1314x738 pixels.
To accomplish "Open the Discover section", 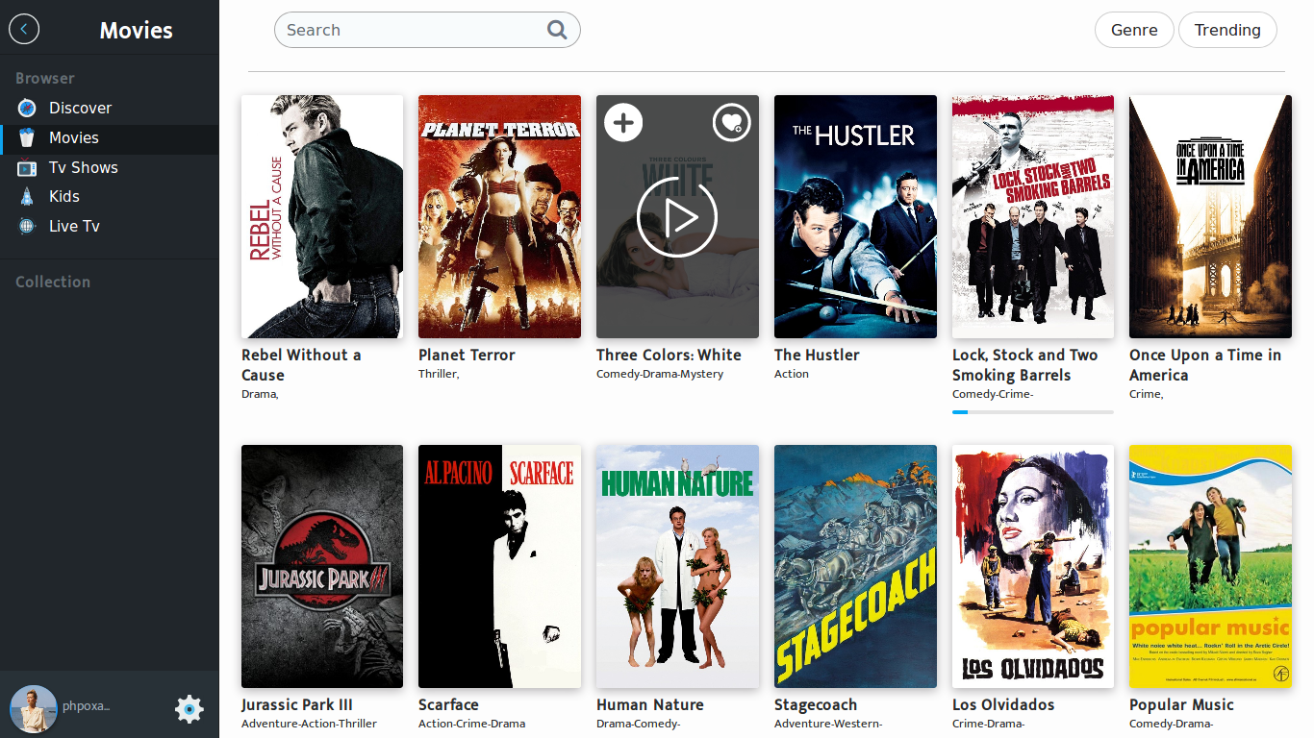I will click(110, 108).
